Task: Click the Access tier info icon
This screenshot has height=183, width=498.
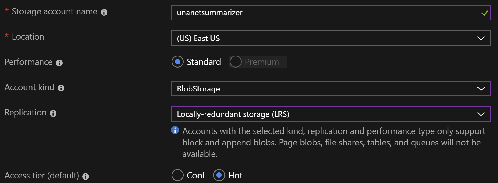Action: (85, 176)
